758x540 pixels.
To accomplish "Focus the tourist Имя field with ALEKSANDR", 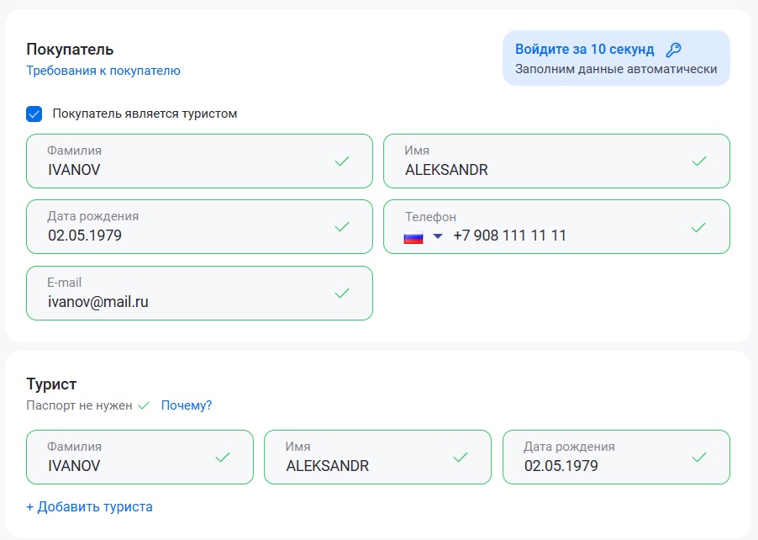I will click(x=377, y=458).
